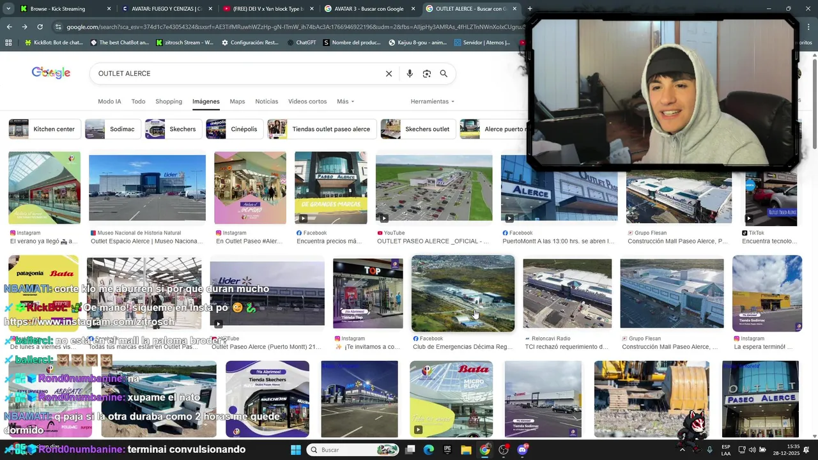Expand the Herramientas tools dropdown
The image size is (818, 460).
point(433,102)
